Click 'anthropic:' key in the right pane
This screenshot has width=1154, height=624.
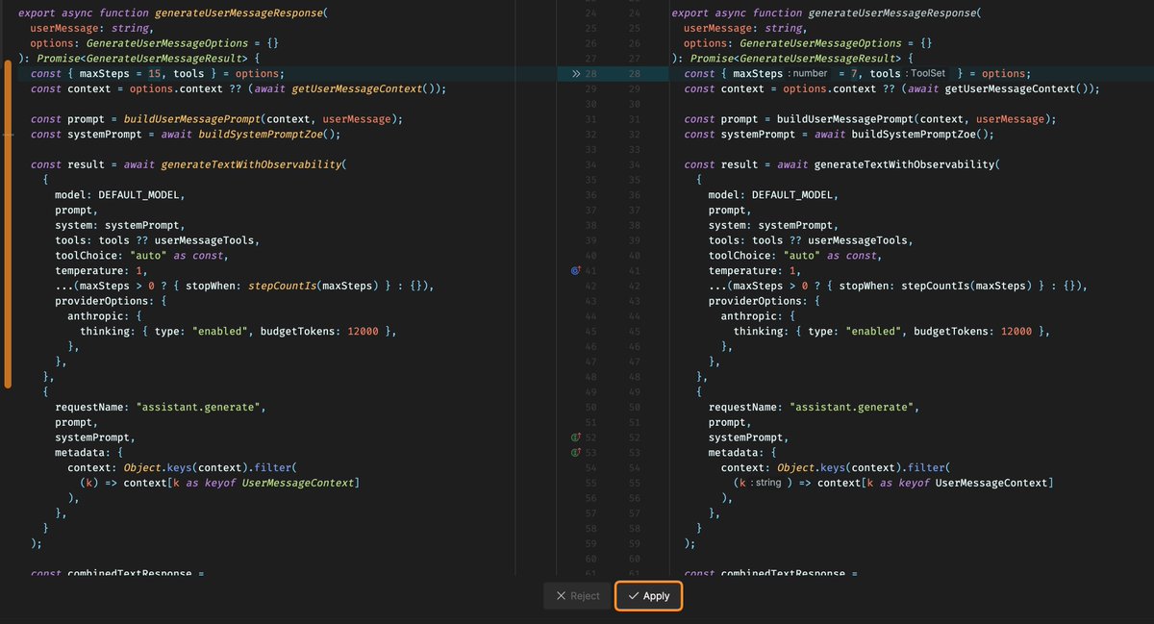(x=752, y=316)
